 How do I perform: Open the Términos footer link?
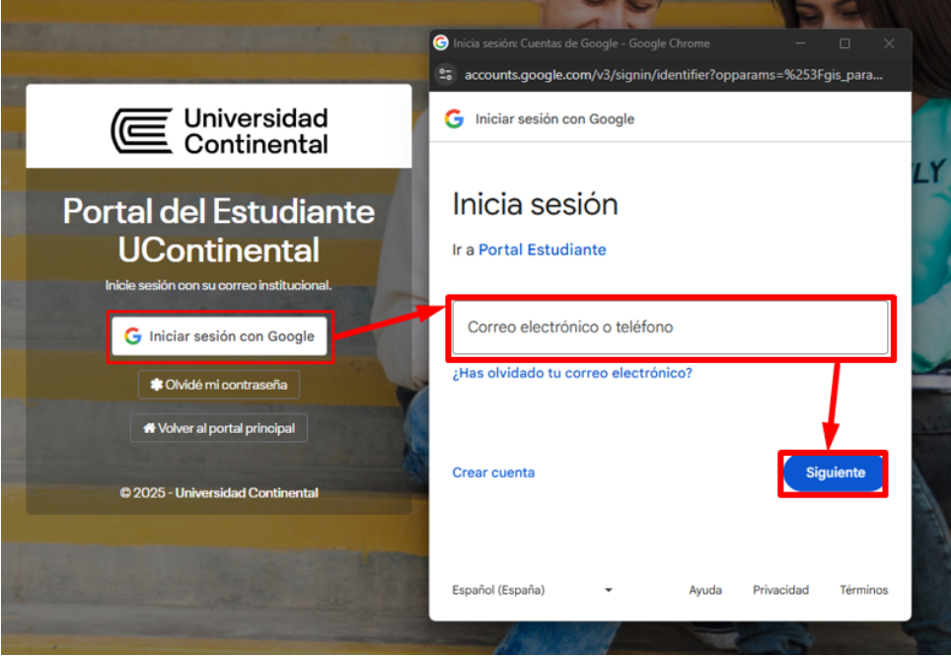[x=863, y=590]
